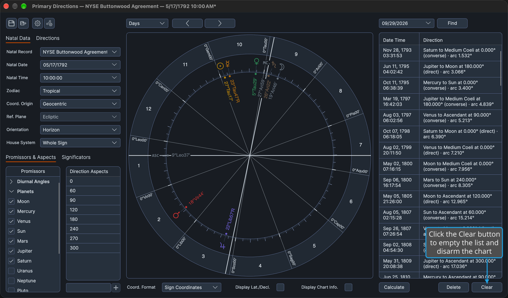Image resolution: width=508 pixels, height=298 pixels.
Task: Open settings with the gear icon
Action: coord(37,23)
